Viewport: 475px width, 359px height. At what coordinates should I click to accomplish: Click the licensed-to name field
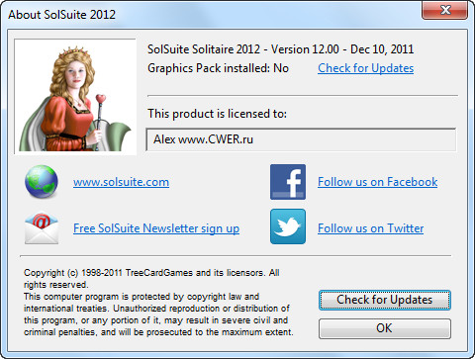pos(301,139)
